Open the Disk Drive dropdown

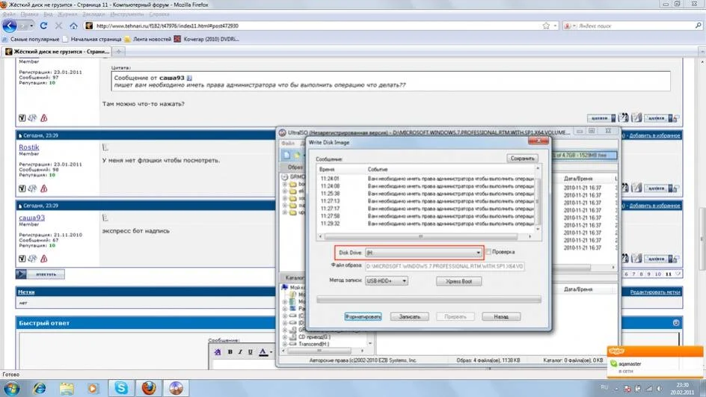(478, 253)
